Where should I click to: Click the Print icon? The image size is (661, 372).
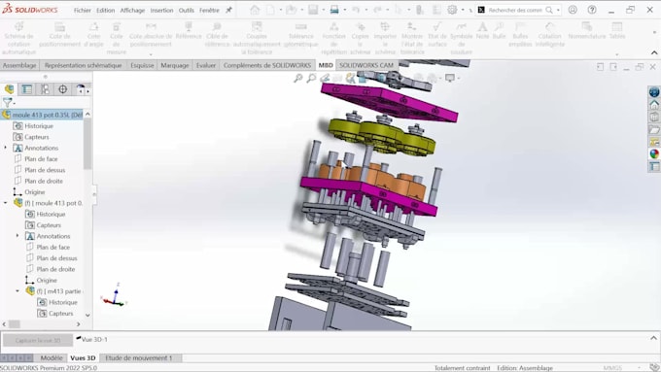[x=334, y=10]
